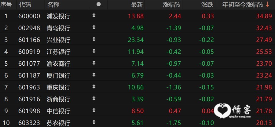Click the up-down arrow icon for 渝农商行
The width and height of the screenshot is (275, 127).
pyautogui.click(x=94, y=63)
